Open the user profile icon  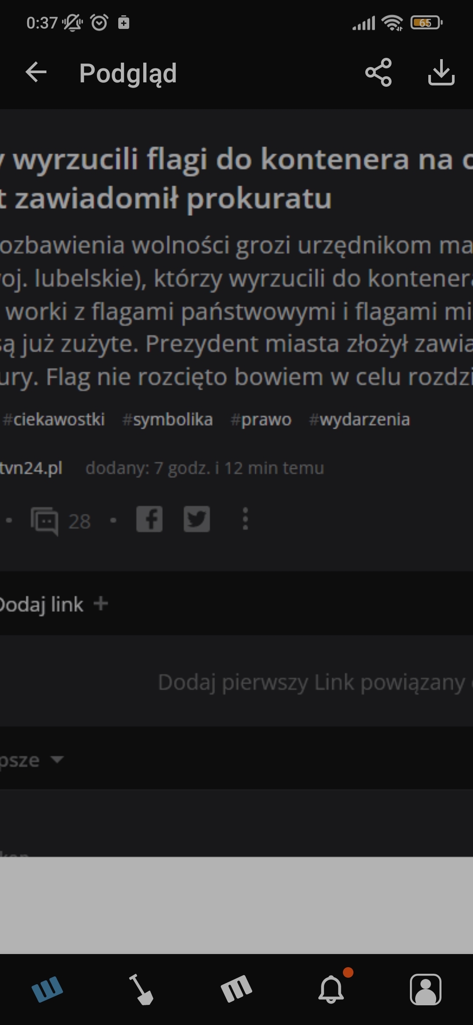[426, 989]
